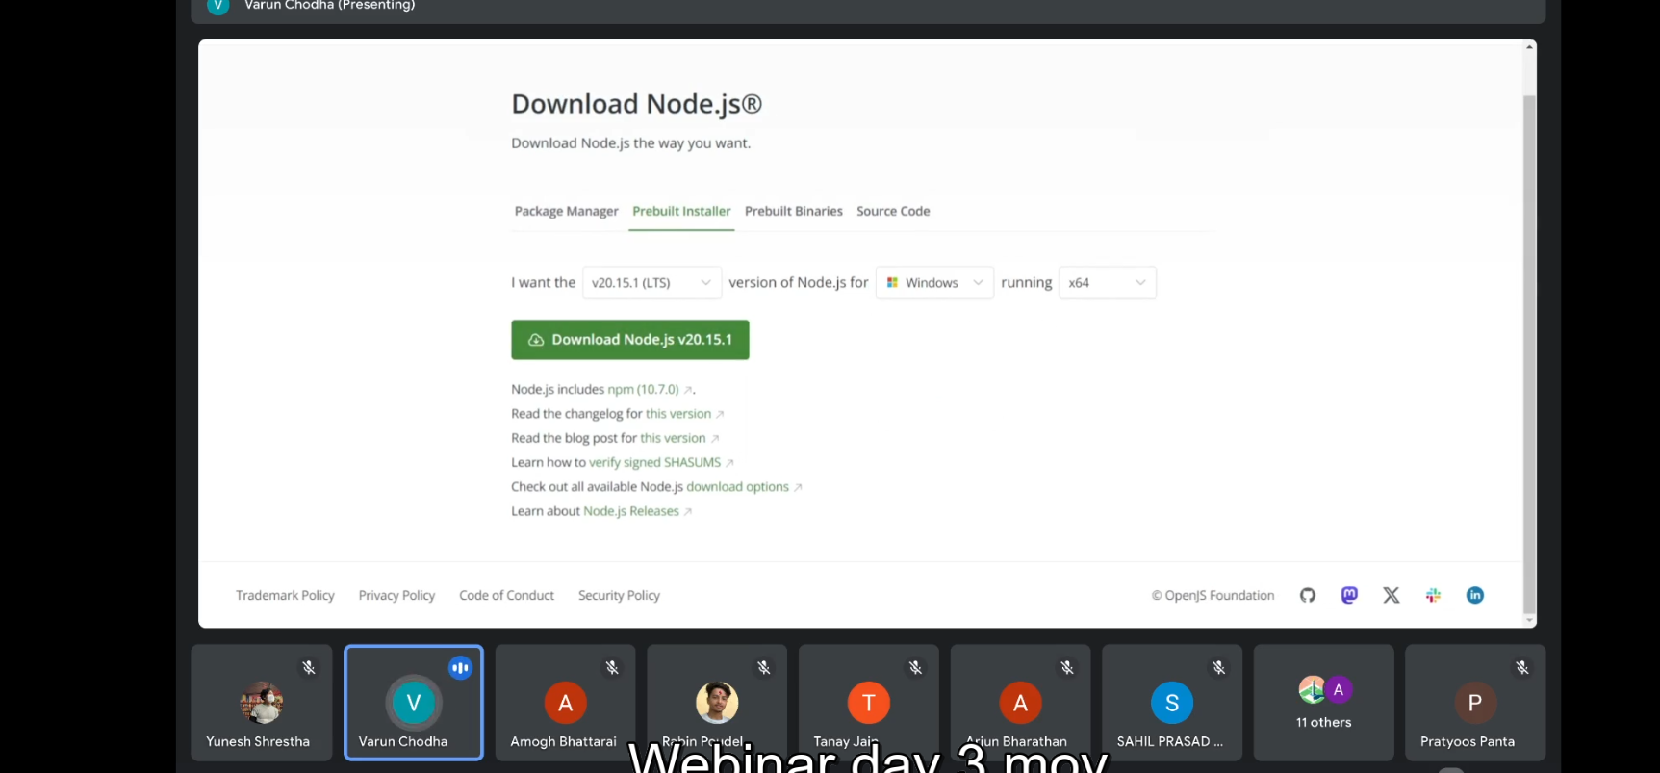
Task: Click the muted mic icon on Yunesh Shrestha's tile
Action: coord(309,667)
